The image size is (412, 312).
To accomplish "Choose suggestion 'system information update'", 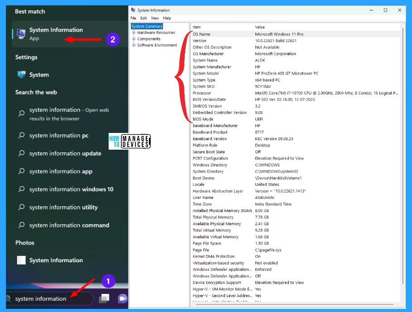I will coord(65,153).
